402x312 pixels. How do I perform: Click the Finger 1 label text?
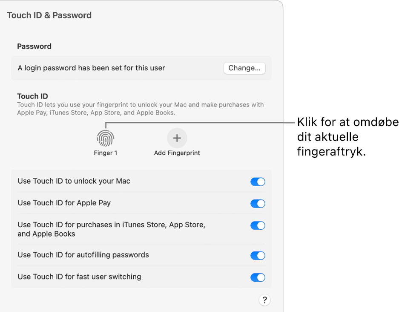tap(105, 153)
